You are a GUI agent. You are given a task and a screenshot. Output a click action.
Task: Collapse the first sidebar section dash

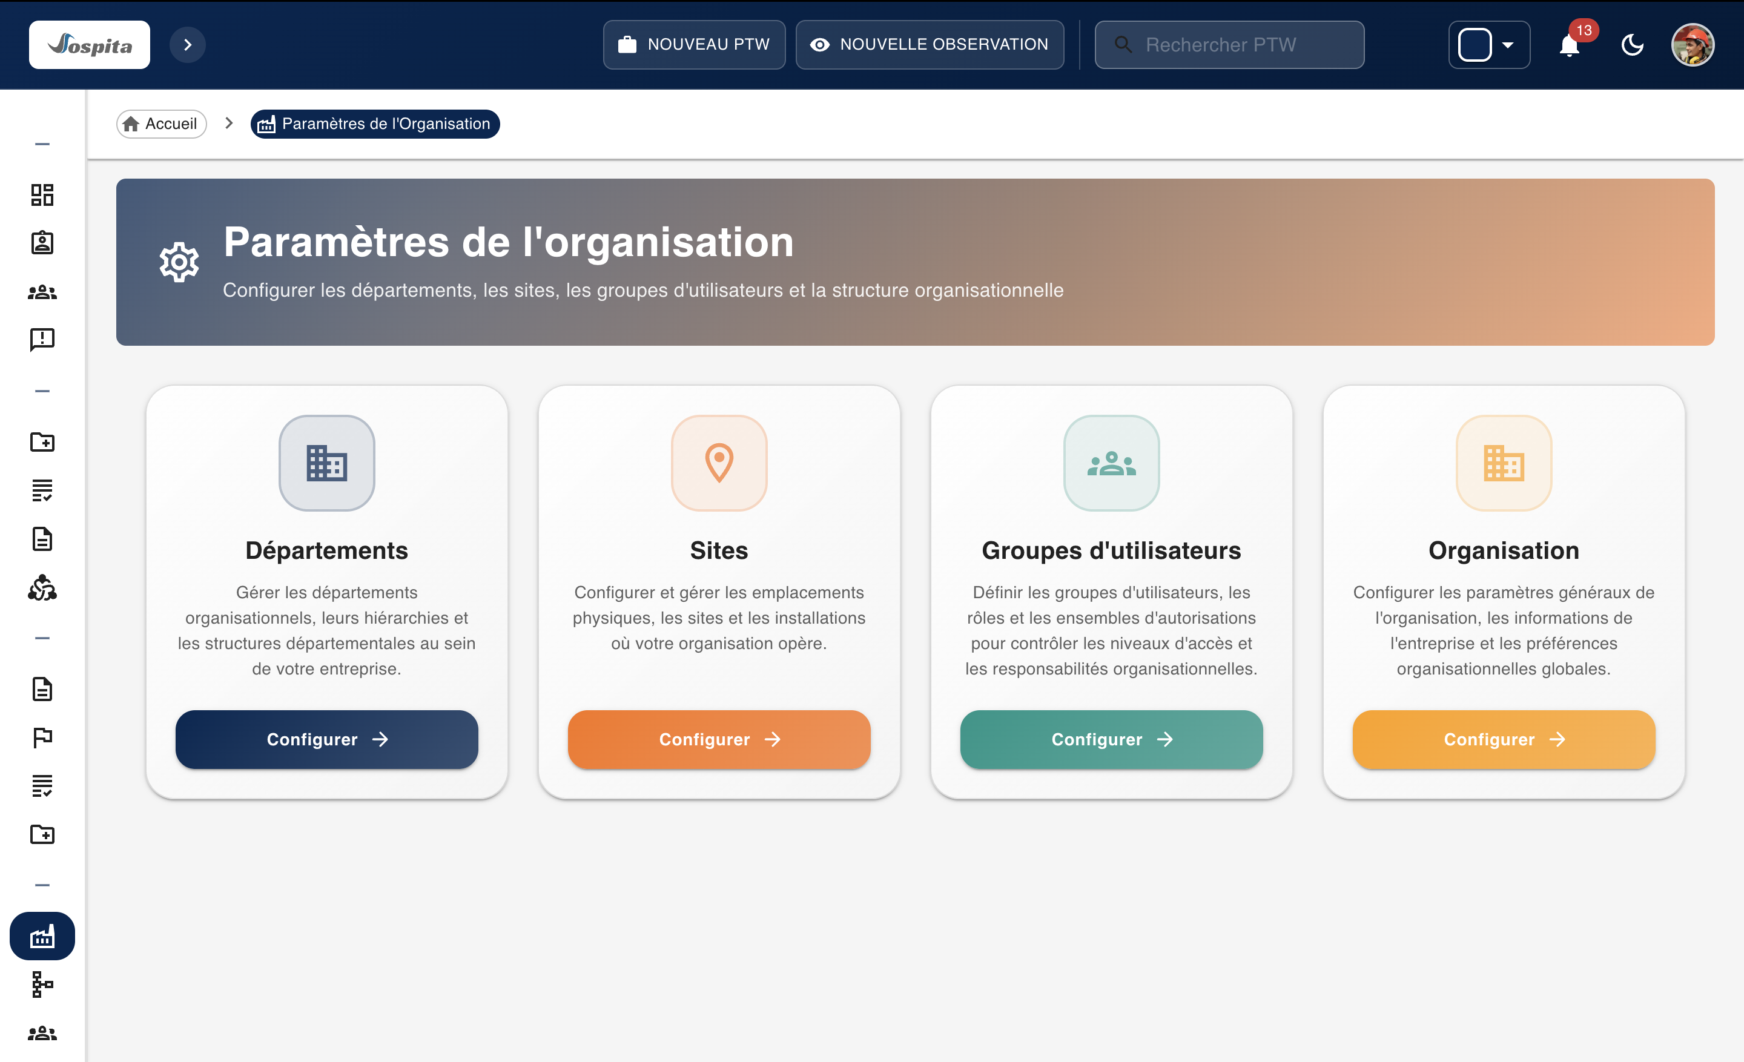point(42,144)
